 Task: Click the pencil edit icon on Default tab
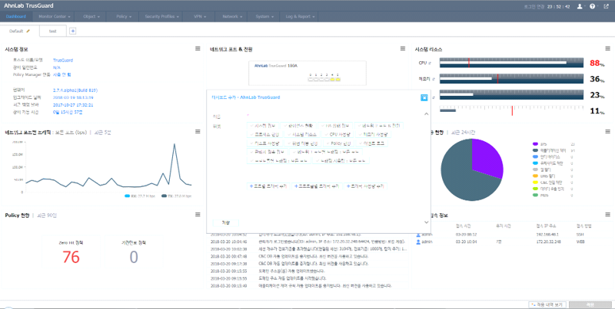(28, 31)
